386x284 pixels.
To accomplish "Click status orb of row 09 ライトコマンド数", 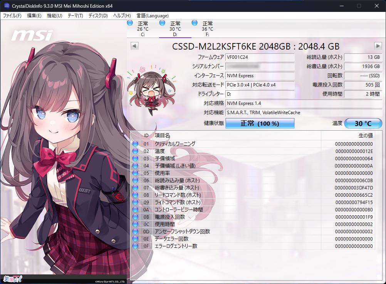I will tap(135, 202).
